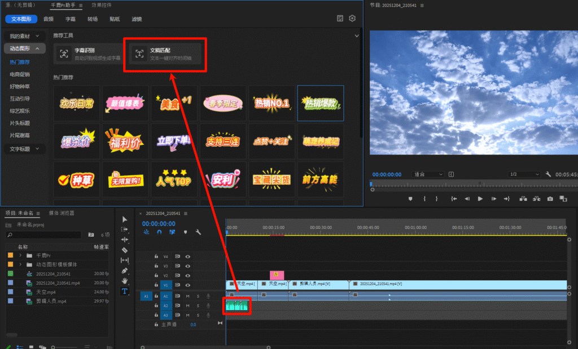The width and height of the screenshot is (578, 349).
Task: Open the settings gear in 千鹿Pr助手 panel
Action: tap(352, 19)
